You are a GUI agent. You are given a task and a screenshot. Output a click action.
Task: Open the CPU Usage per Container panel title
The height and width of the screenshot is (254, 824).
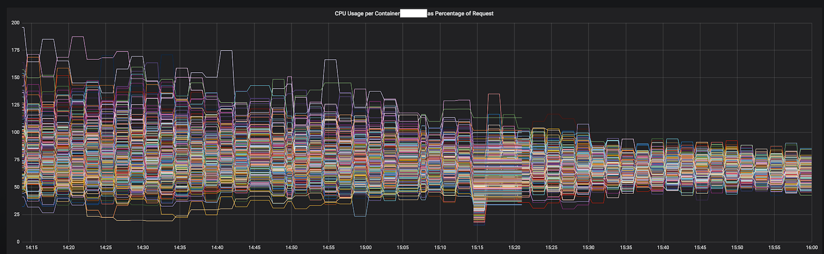click(414, 13)
